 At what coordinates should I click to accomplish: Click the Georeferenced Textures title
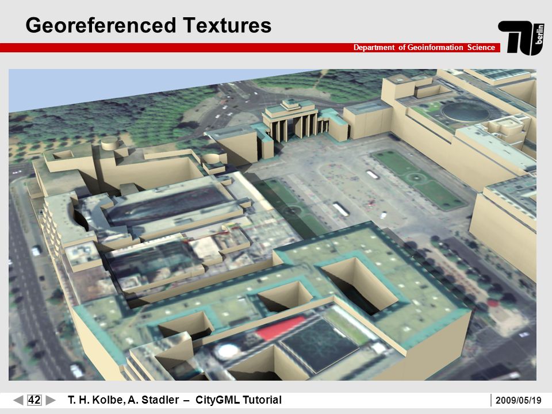pos(148,25)
